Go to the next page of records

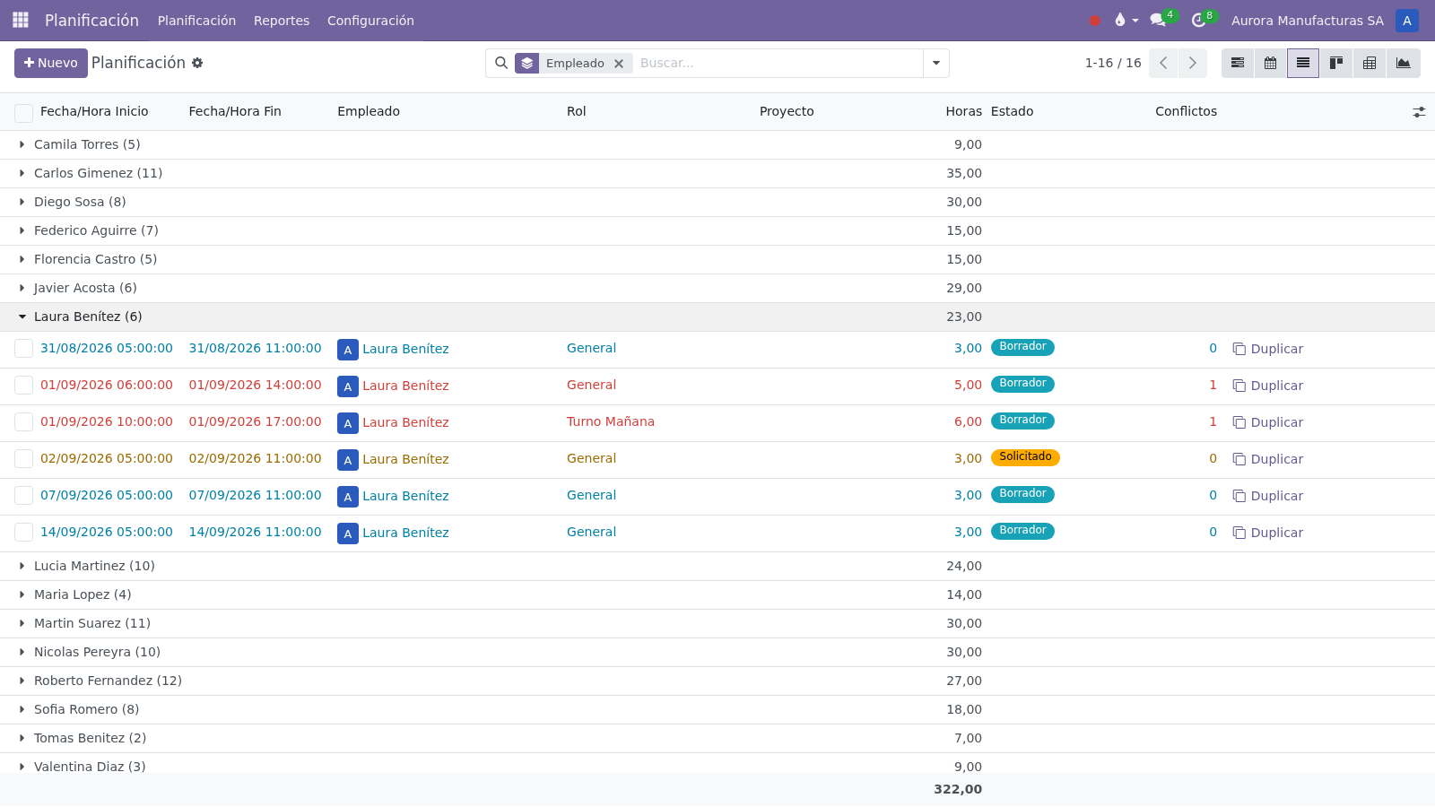tap(1192, 63)
